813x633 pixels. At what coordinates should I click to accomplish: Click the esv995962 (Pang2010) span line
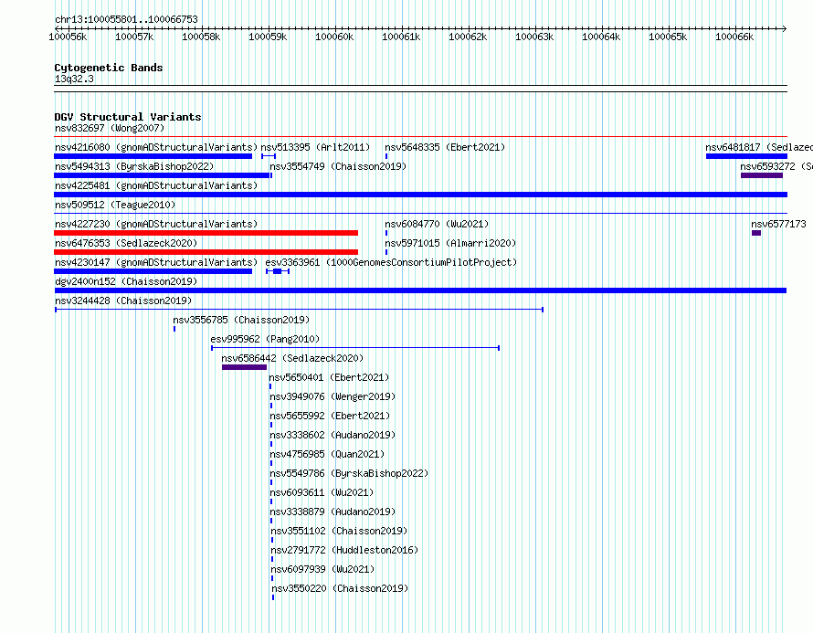click(x=355, y=348)
